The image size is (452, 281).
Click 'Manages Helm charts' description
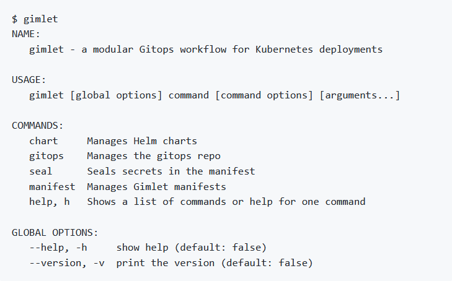tap(142, 141)
